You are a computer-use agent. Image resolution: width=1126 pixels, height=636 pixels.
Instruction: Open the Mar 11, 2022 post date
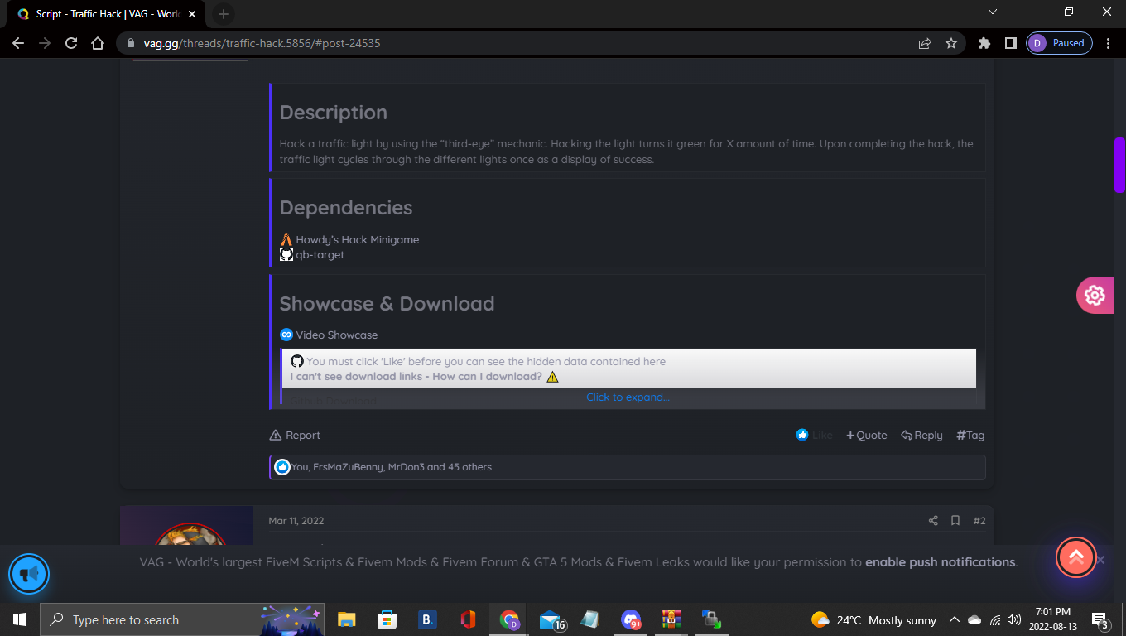(296, 521)
